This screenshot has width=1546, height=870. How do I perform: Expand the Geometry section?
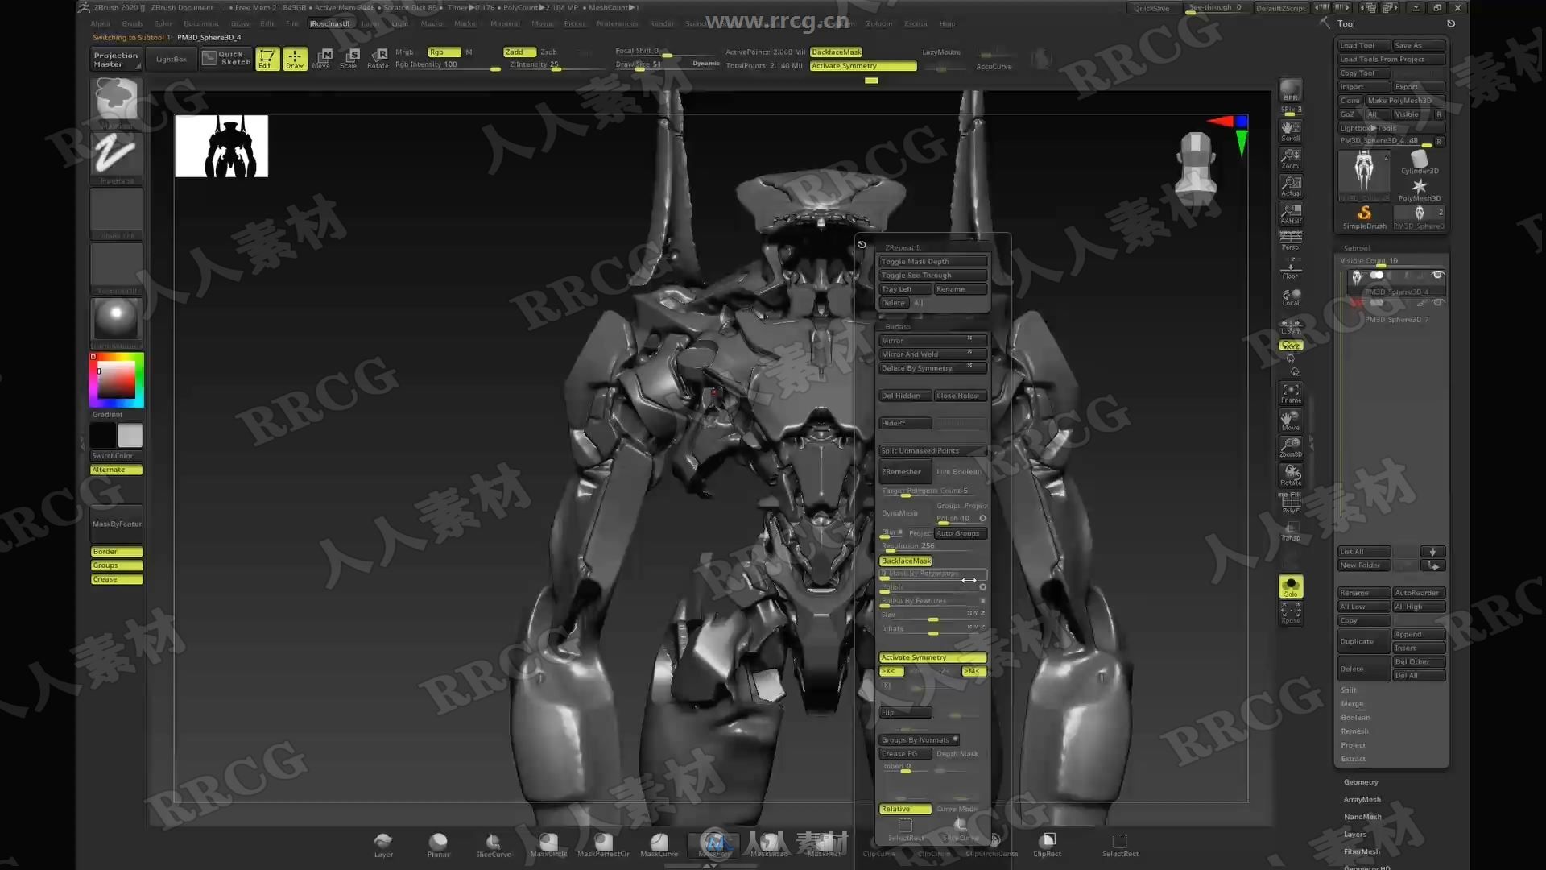pos(1361,782)
